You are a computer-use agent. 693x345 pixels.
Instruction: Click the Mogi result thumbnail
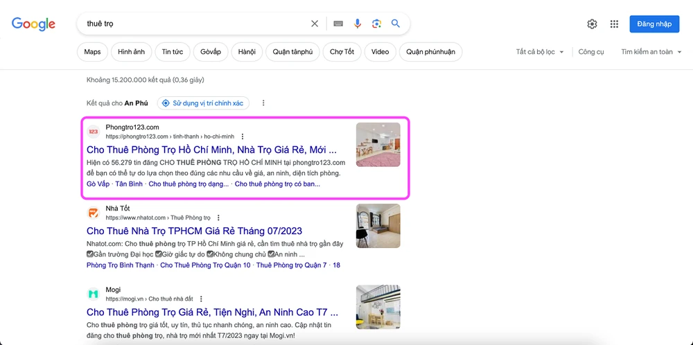pos(378,307)
